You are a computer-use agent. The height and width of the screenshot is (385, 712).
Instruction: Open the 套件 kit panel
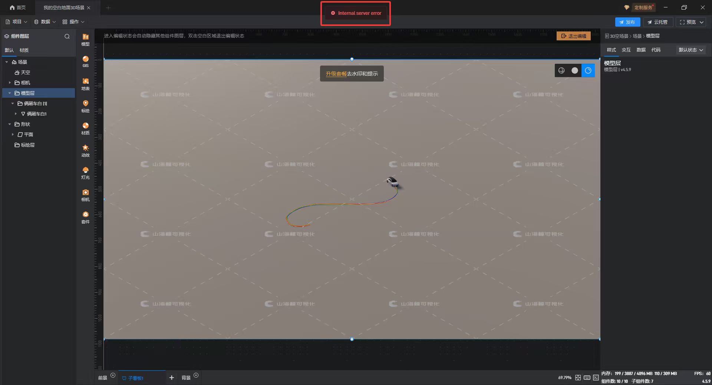tap(85, 217)
